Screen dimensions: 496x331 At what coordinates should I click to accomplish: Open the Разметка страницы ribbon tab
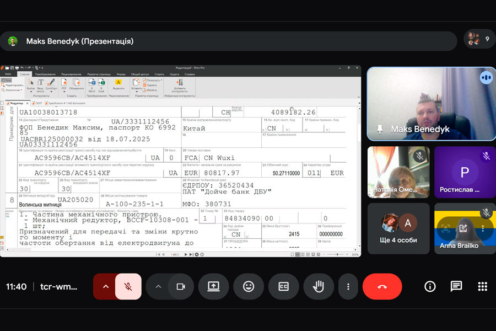click(x=99, y=74)
